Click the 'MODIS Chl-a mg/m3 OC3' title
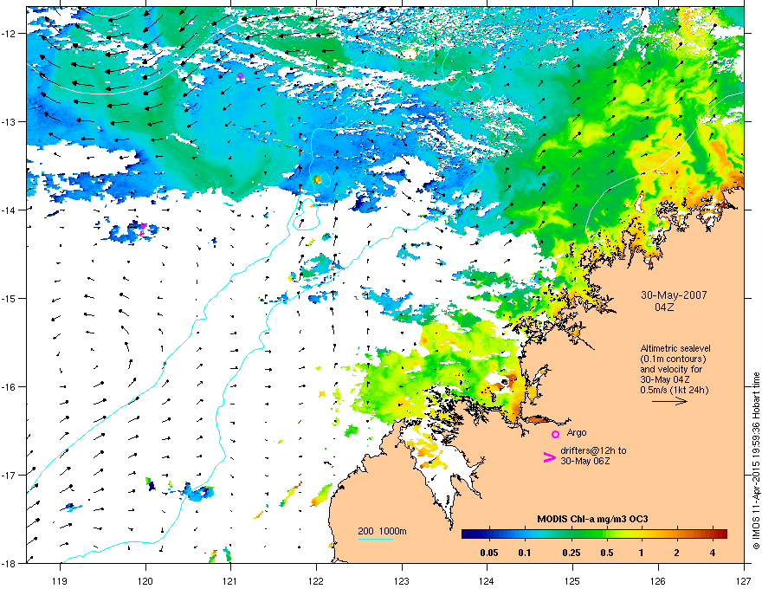 coord(592,519)
